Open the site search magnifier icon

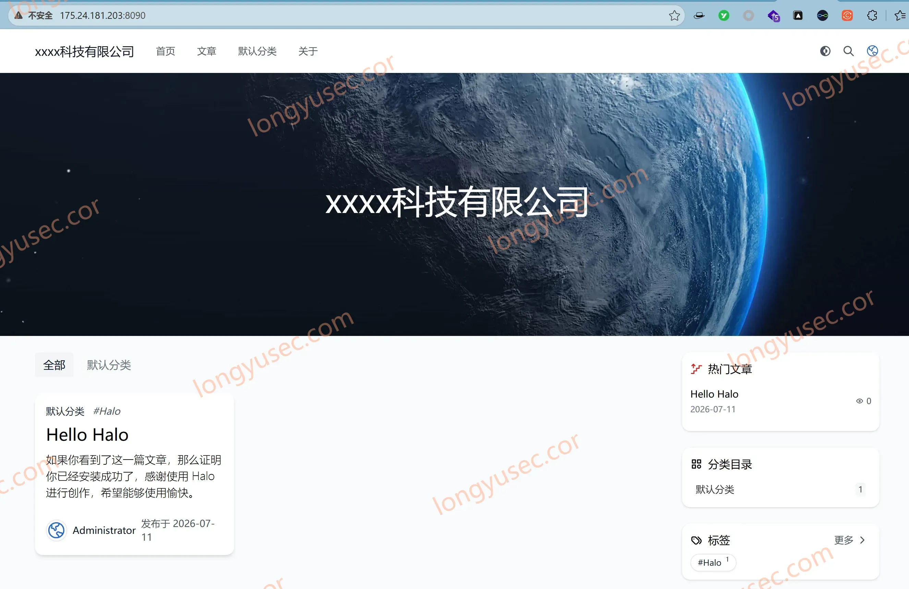848,51
